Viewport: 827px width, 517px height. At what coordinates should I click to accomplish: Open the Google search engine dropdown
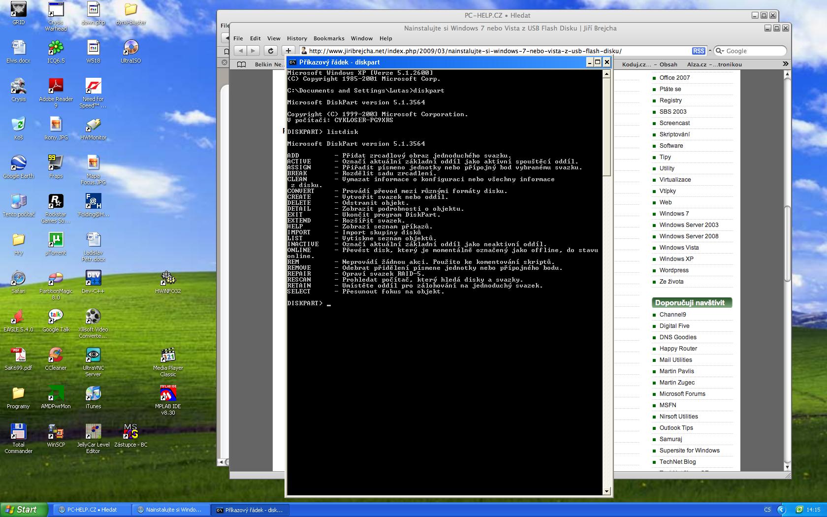(720, 51)
